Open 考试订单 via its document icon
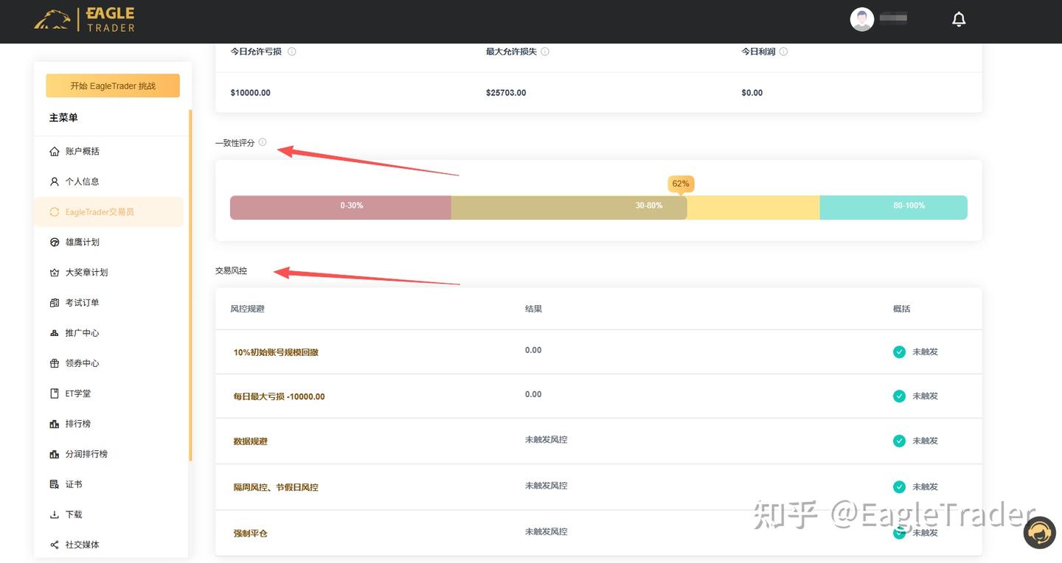 pos(55,302)
